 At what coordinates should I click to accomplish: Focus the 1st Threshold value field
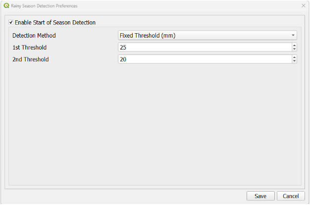pos(204,48)
